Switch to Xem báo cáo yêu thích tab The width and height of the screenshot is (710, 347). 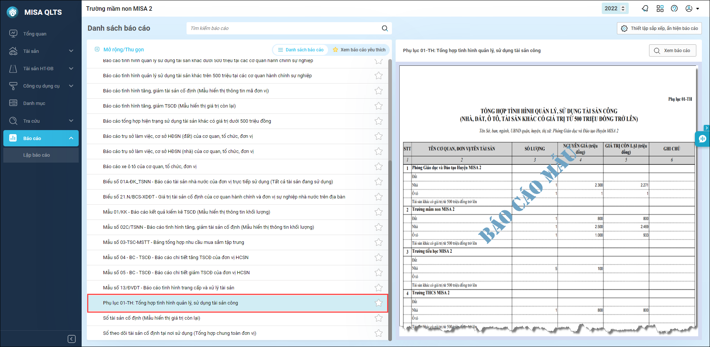pyautogui.click(x=359, y=50)
